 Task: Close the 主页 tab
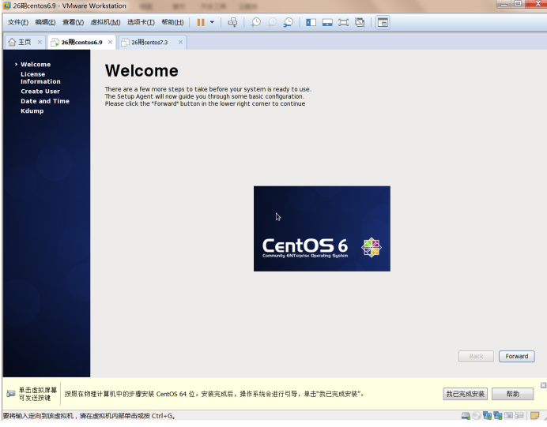pos(40,42)
